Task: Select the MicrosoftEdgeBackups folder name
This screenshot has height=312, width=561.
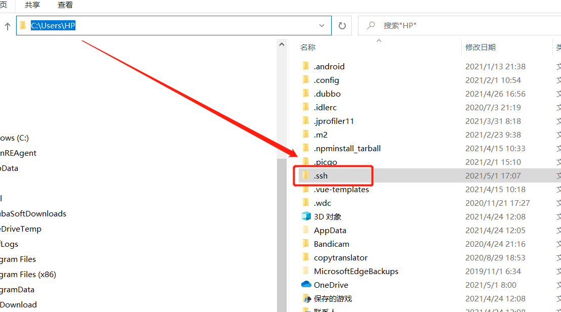Action: pyautogui.click(x=356, y=272)
